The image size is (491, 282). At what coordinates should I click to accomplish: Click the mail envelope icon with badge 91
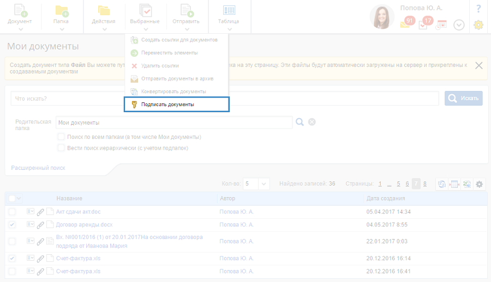click(405, 23)
